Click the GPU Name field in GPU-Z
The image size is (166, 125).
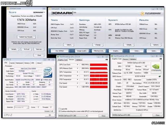coord(136,63)
